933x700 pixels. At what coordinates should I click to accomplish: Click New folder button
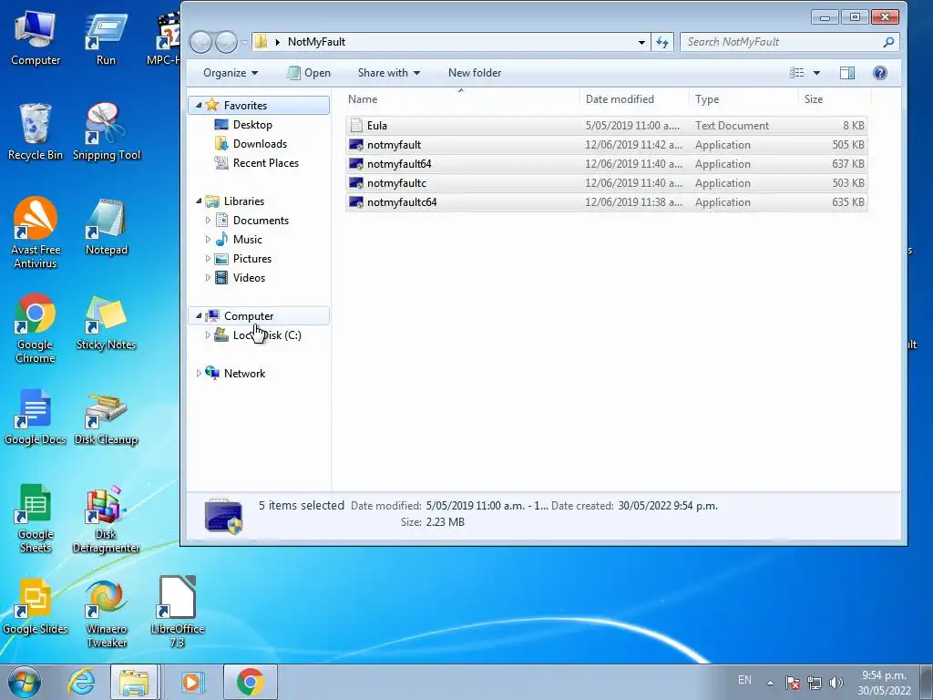(x=474, y=73)
